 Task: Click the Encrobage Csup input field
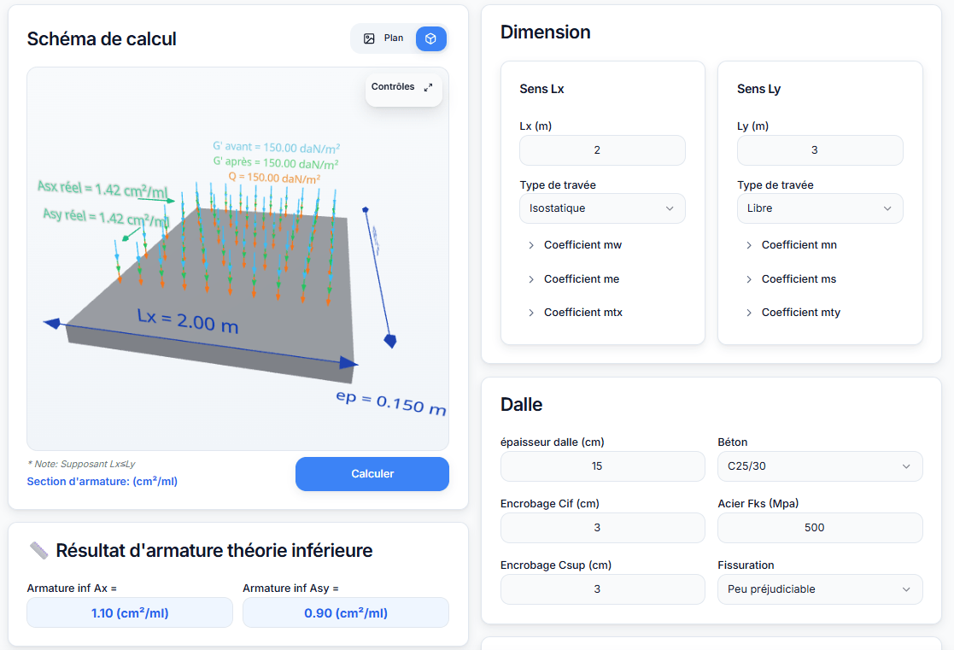point(602,589)
